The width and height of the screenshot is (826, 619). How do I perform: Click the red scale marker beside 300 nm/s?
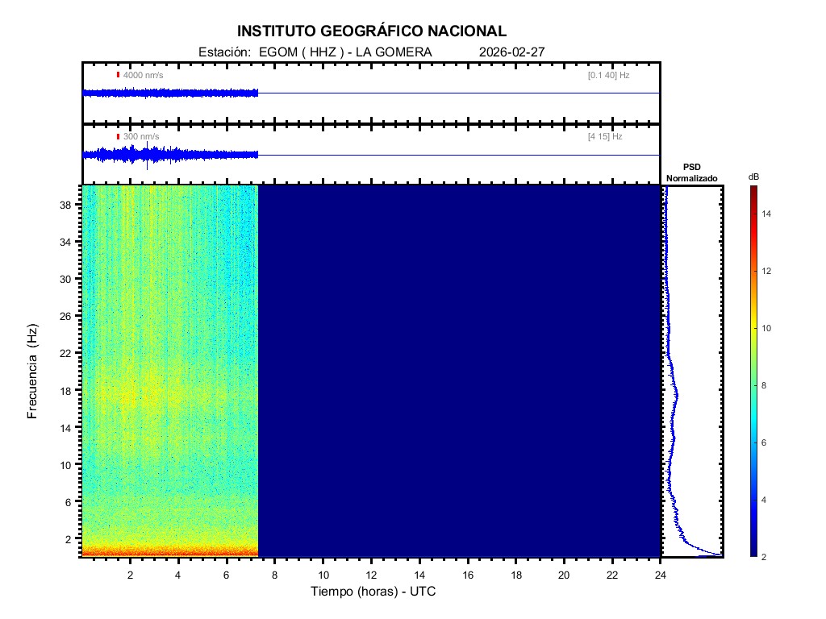[118, 137]
